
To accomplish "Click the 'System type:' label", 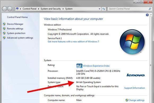I will [54, 82].
